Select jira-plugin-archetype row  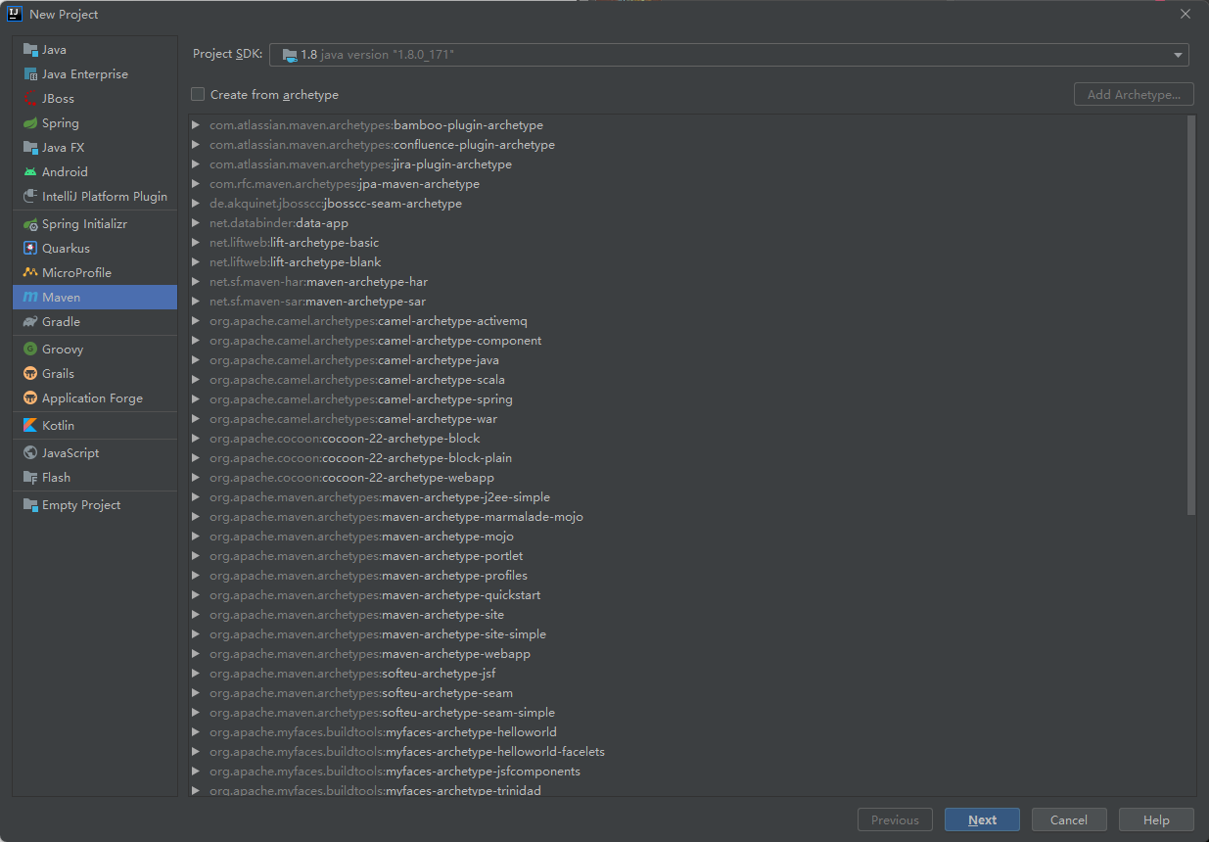click(687, 164)
